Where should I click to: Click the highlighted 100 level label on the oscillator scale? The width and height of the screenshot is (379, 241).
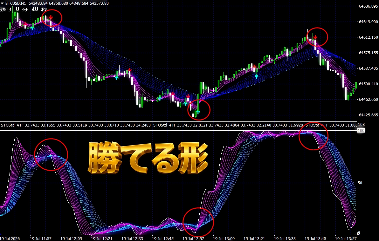pyautogui.click(x=361, y=130)
